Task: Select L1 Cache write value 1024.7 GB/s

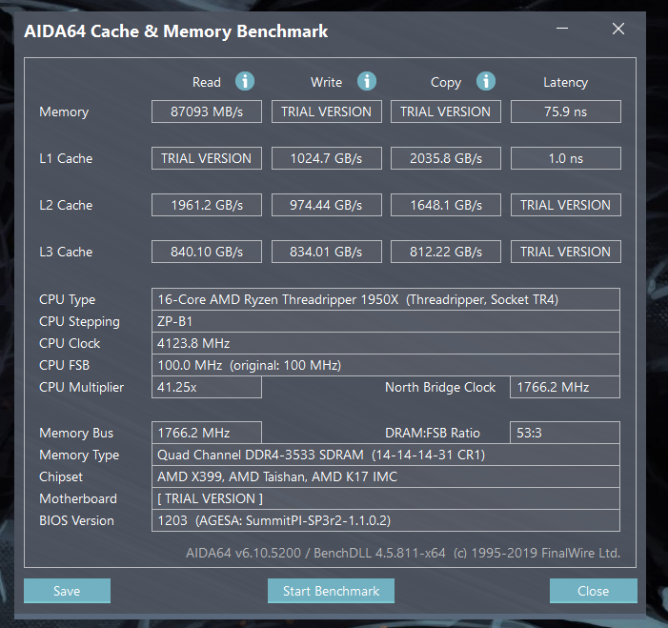Action: 326,158
